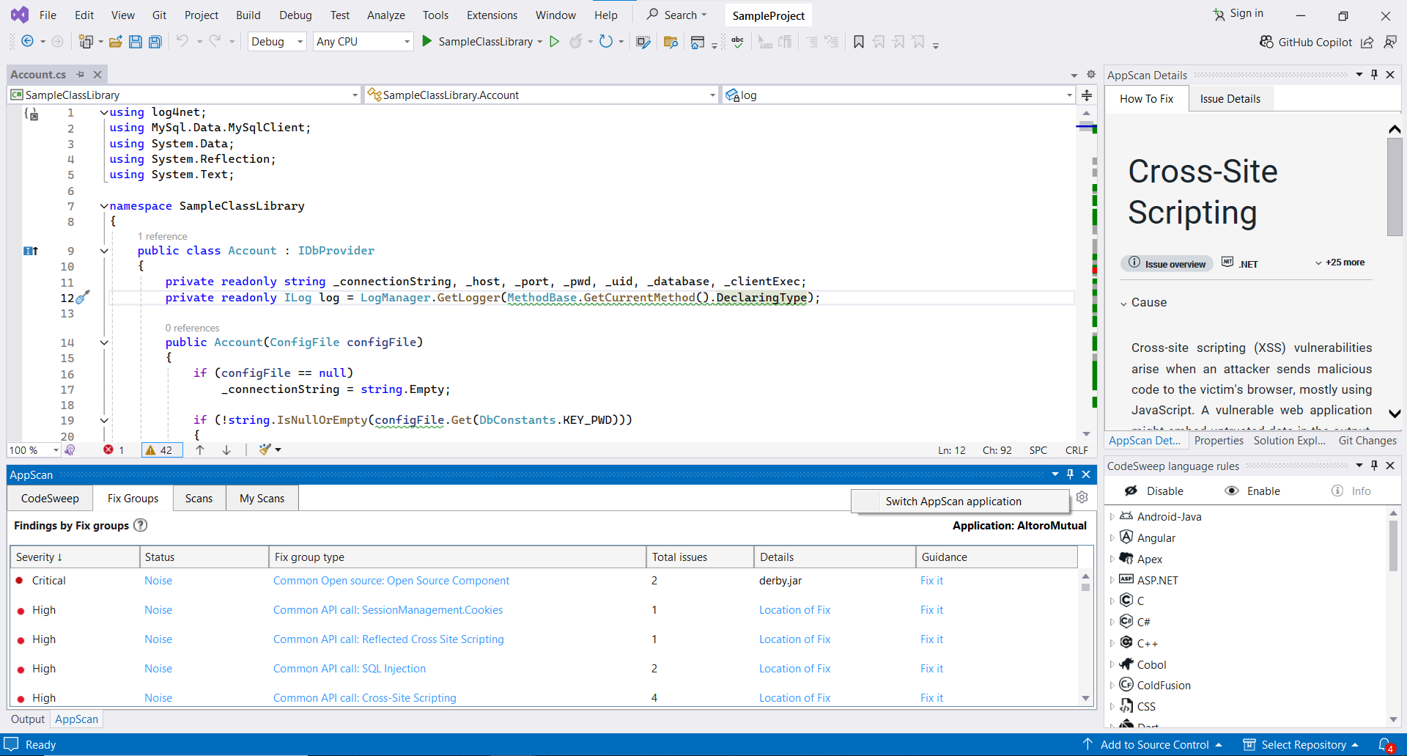This screenshot has width=1407, height=756.
Task: Open the SampleClassLibrary.Account type dropdown
Action: coord(542,95)
